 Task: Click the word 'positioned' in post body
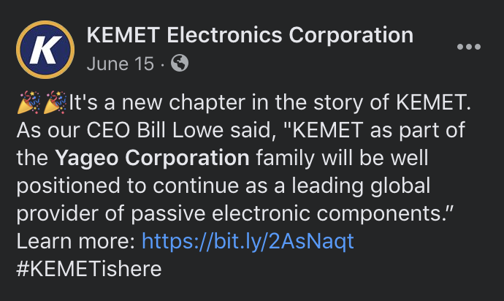[68, 186]
